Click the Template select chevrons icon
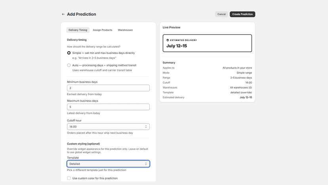Screen dimensions: 328x185 pos(146,164)
